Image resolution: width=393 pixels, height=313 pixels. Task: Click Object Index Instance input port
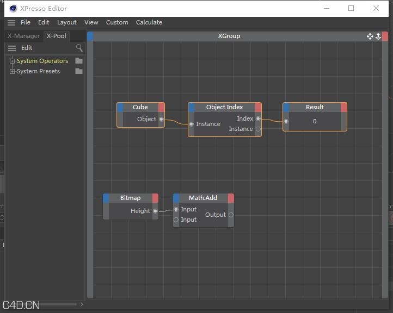192,124
